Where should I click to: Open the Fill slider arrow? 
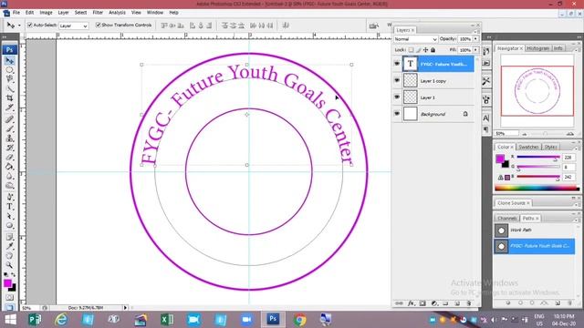pyautogui.click(x=475, y=50)
